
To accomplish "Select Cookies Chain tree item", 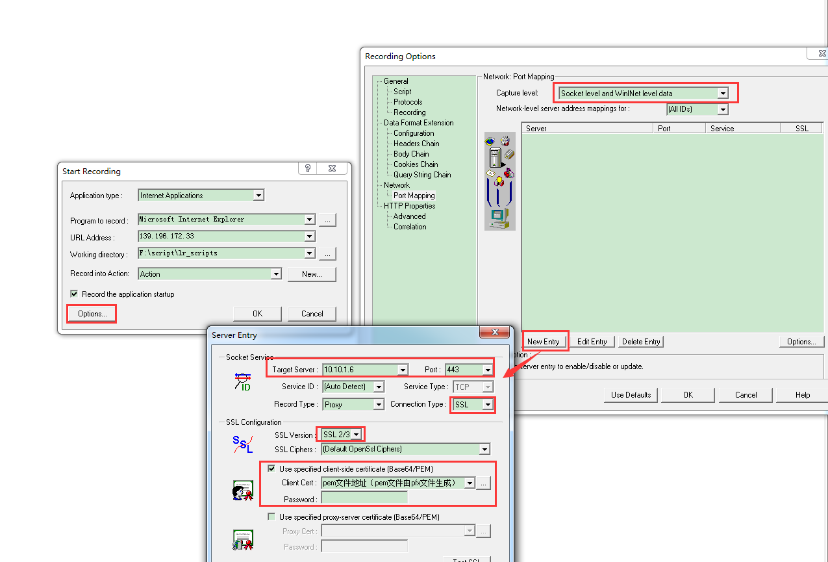I will click(416, 164).
